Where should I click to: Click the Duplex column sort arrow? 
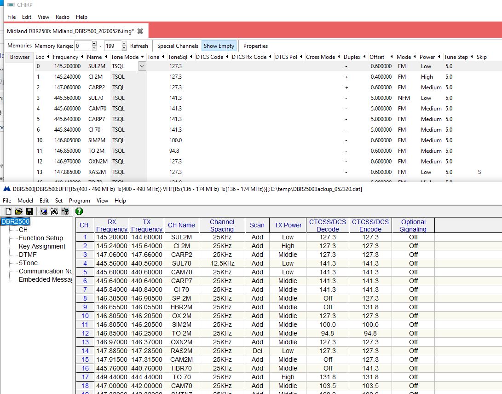point(364,57)
